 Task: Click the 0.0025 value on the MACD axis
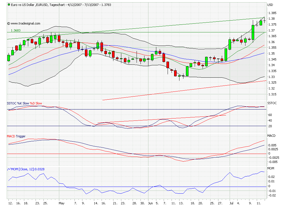pyautogui.click(x=273, y=149)
